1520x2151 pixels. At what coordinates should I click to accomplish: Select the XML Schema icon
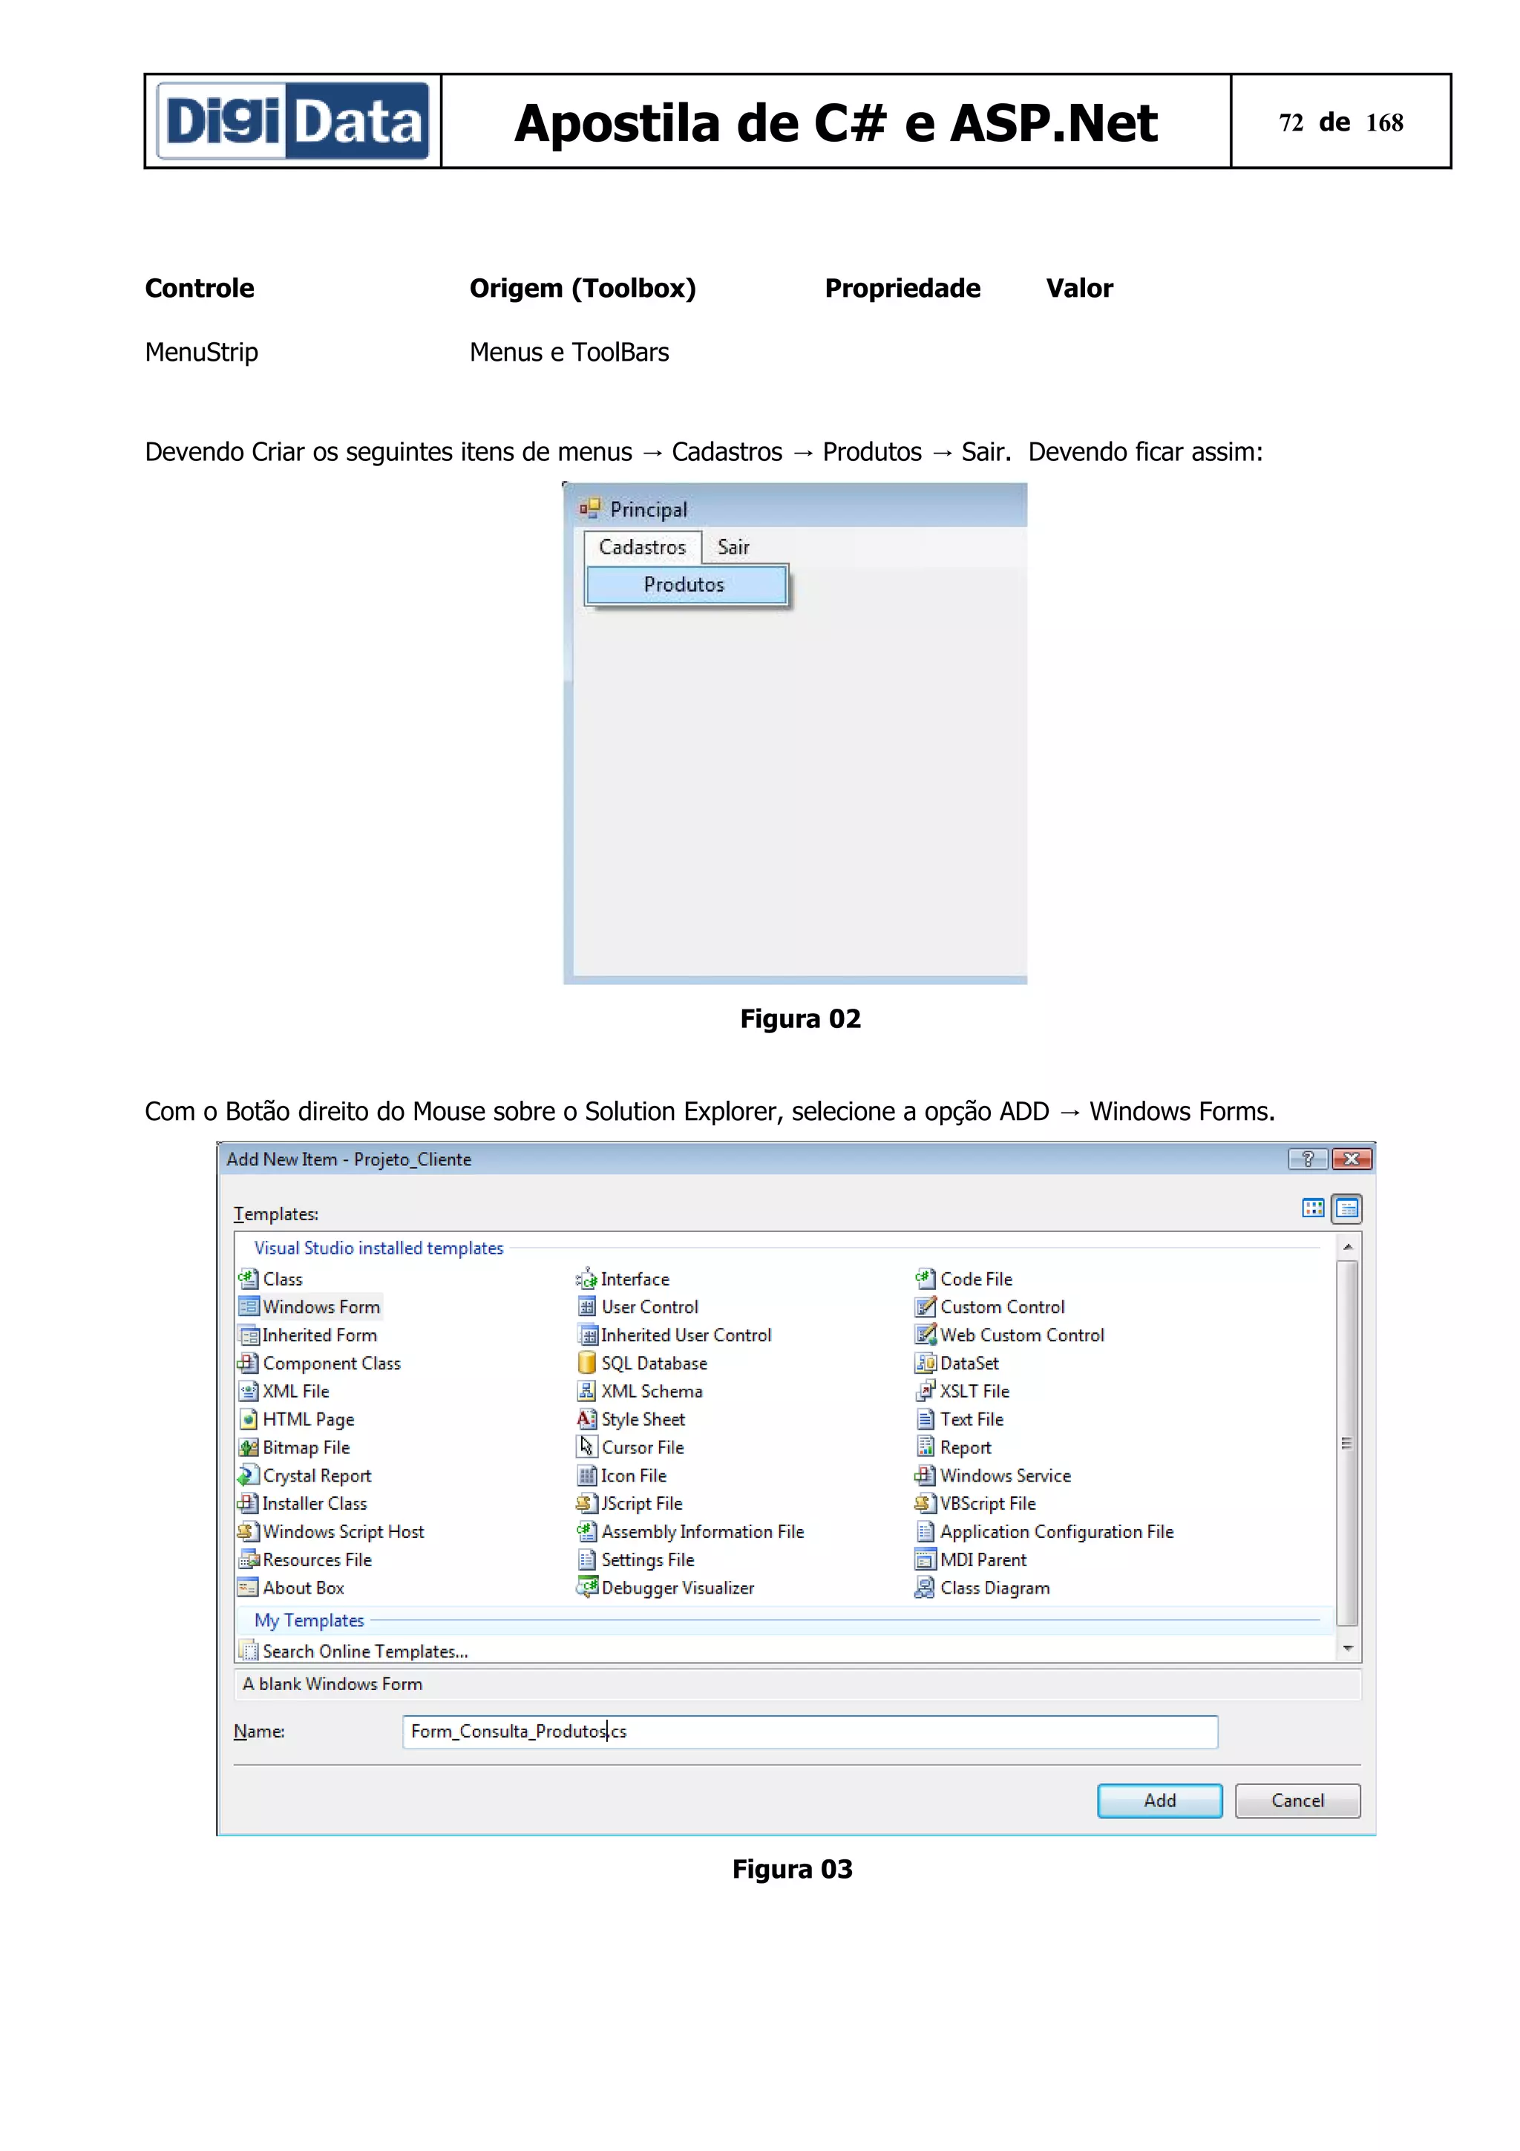[x=586, y=1390]
